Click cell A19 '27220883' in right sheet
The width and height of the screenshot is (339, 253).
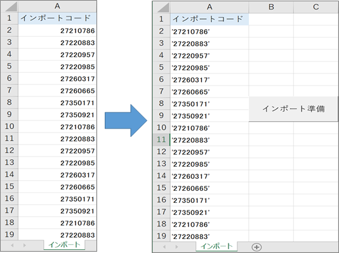coord(209,236)
